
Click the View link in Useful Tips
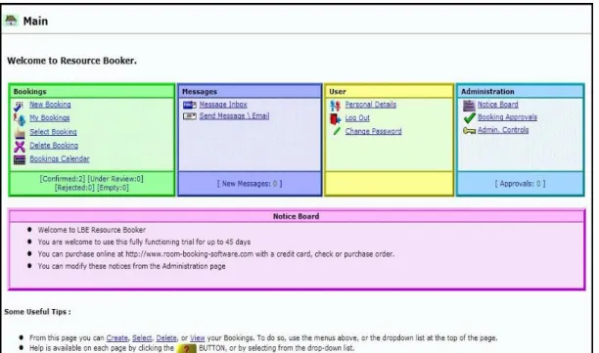pyautogui.click(x=197, y=338)
